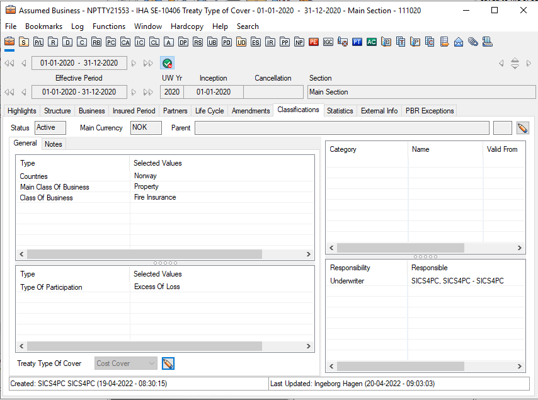Click the pencil edit icon beside Parent field
The width and height of the screenshot is (538, 400).
tap(522, 128)
